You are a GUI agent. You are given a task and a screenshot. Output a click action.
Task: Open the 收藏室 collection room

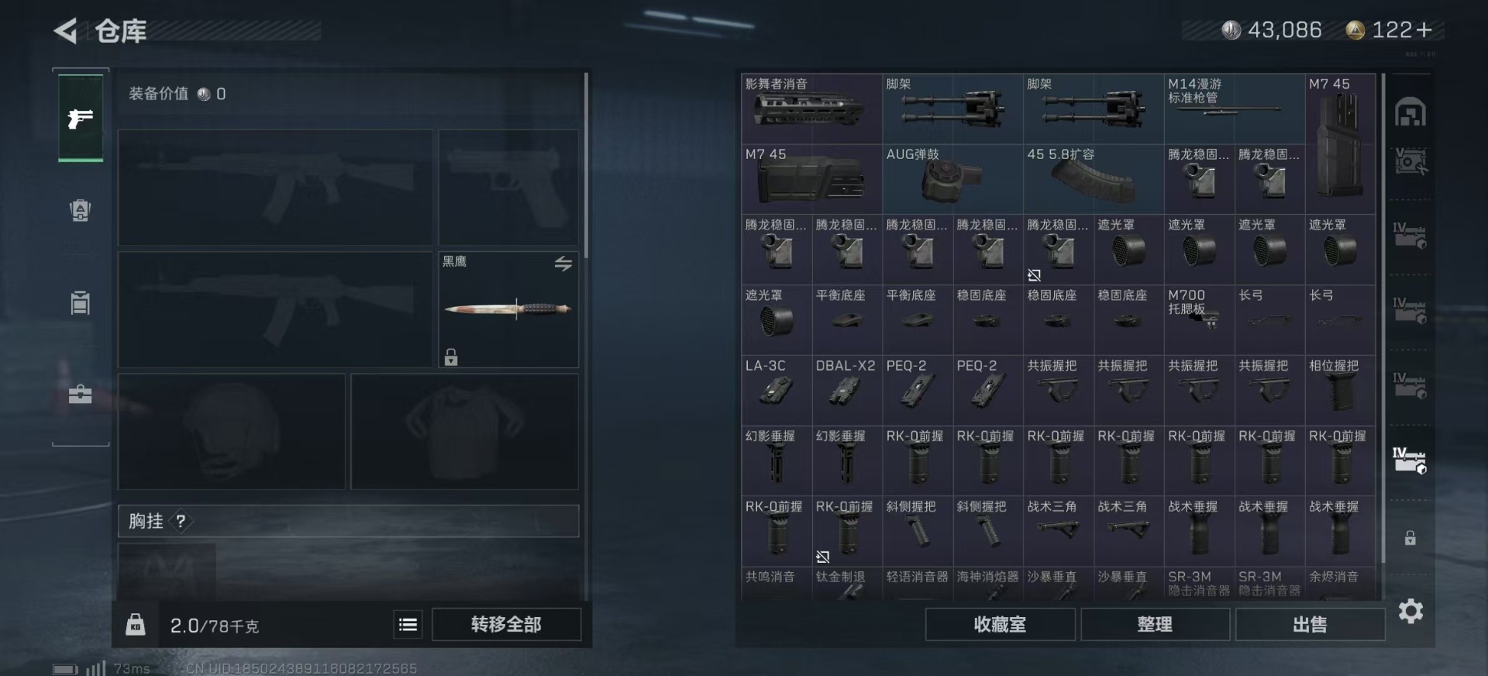pyautogui.click(x=1000, y=624)
